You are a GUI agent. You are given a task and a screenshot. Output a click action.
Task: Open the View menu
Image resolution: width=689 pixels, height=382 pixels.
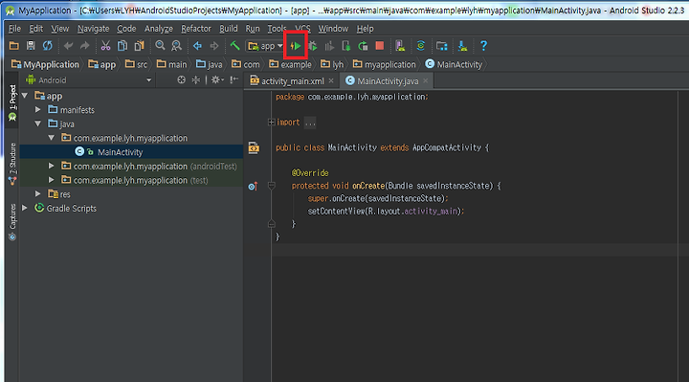(x=59, y=29)
